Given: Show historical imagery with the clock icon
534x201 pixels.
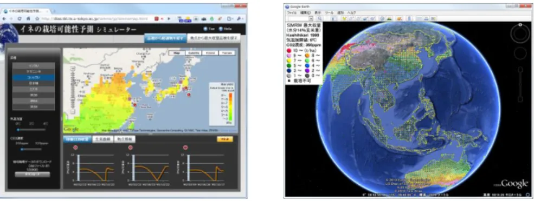Looking at the screenshot, I should (x=382, y=19).
